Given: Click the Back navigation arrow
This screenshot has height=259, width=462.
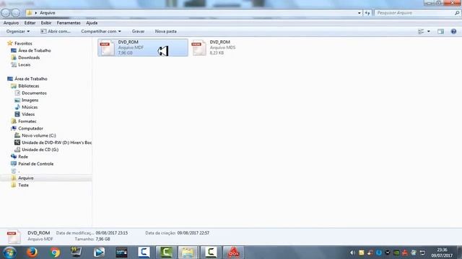Looking at the screenshot, I should (x=6, y=13).
